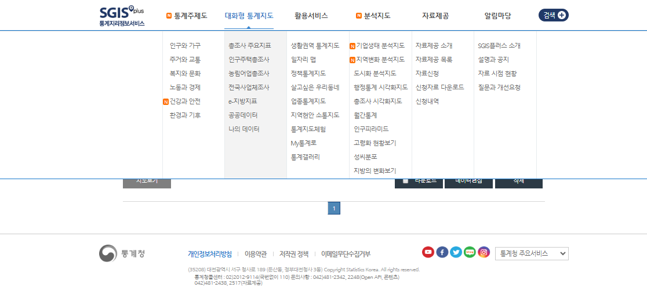Toggle the checkbox beside 다운로드
Screen dimensions: 647x298
pos(405,181)
